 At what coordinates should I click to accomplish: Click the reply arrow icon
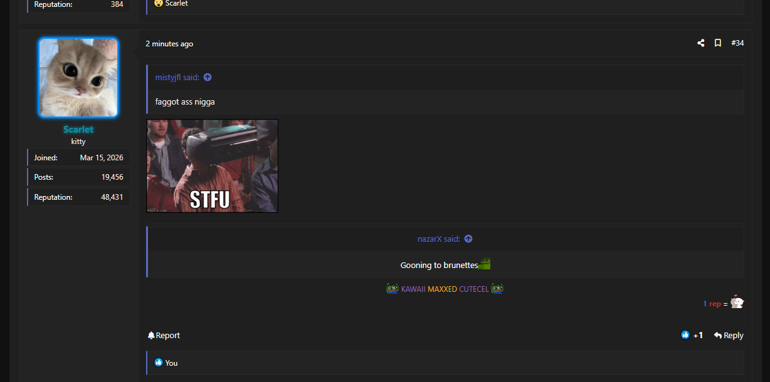coord(718,335)
